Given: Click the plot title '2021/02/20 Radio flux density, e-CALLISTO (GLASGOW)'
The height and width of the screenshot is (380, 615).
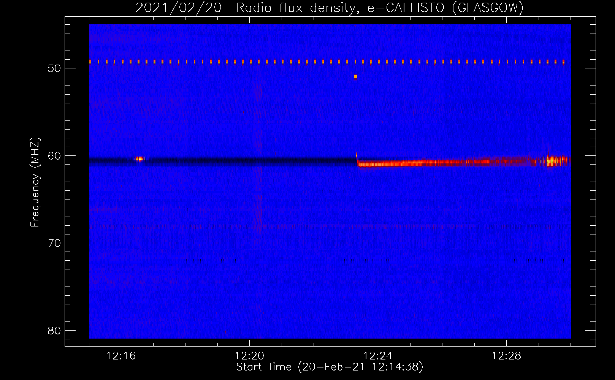Looking at the screenshot, I should click(x=330, y=8).
